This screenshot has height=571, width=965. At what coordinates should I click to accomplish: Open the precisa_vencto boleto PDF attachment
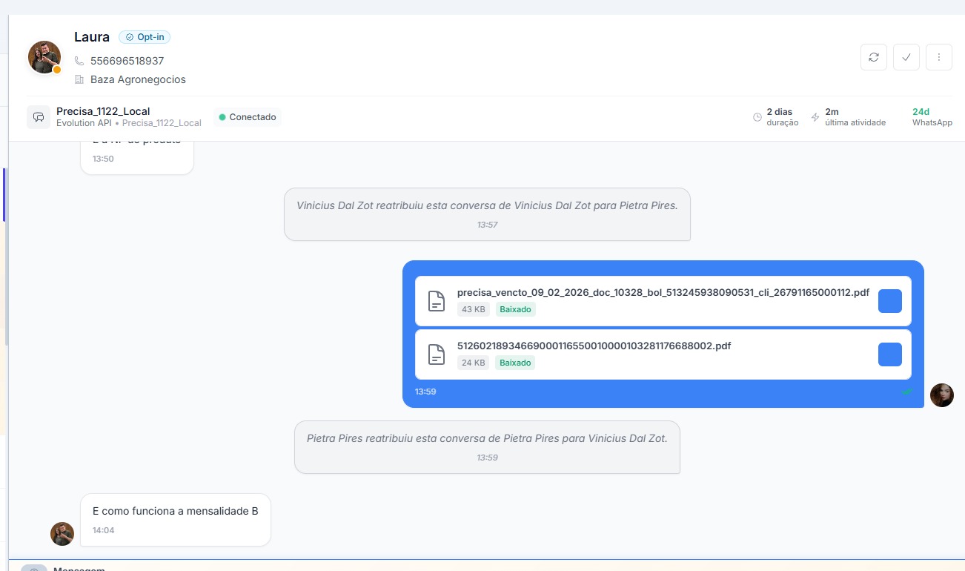[663, 293]
